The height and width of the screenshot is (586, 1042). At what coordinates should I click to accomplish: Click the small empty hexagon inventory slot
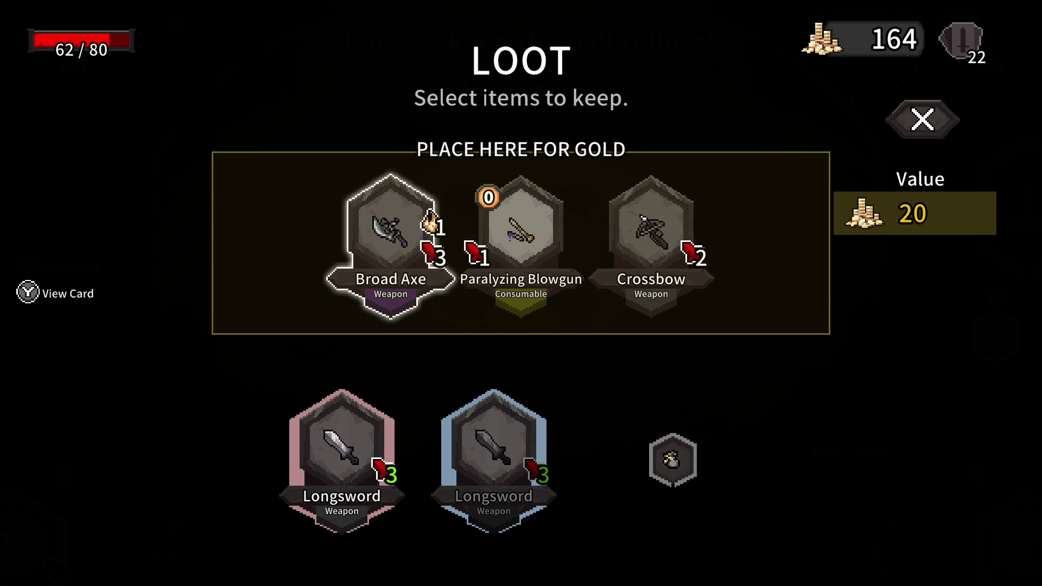672,460
